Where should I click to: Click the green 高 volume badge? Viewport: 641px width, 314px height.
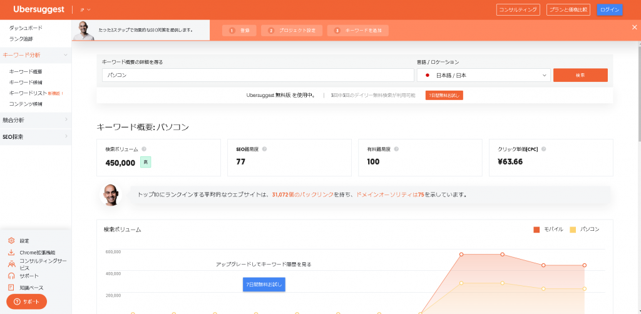click(x=145, y=162)
